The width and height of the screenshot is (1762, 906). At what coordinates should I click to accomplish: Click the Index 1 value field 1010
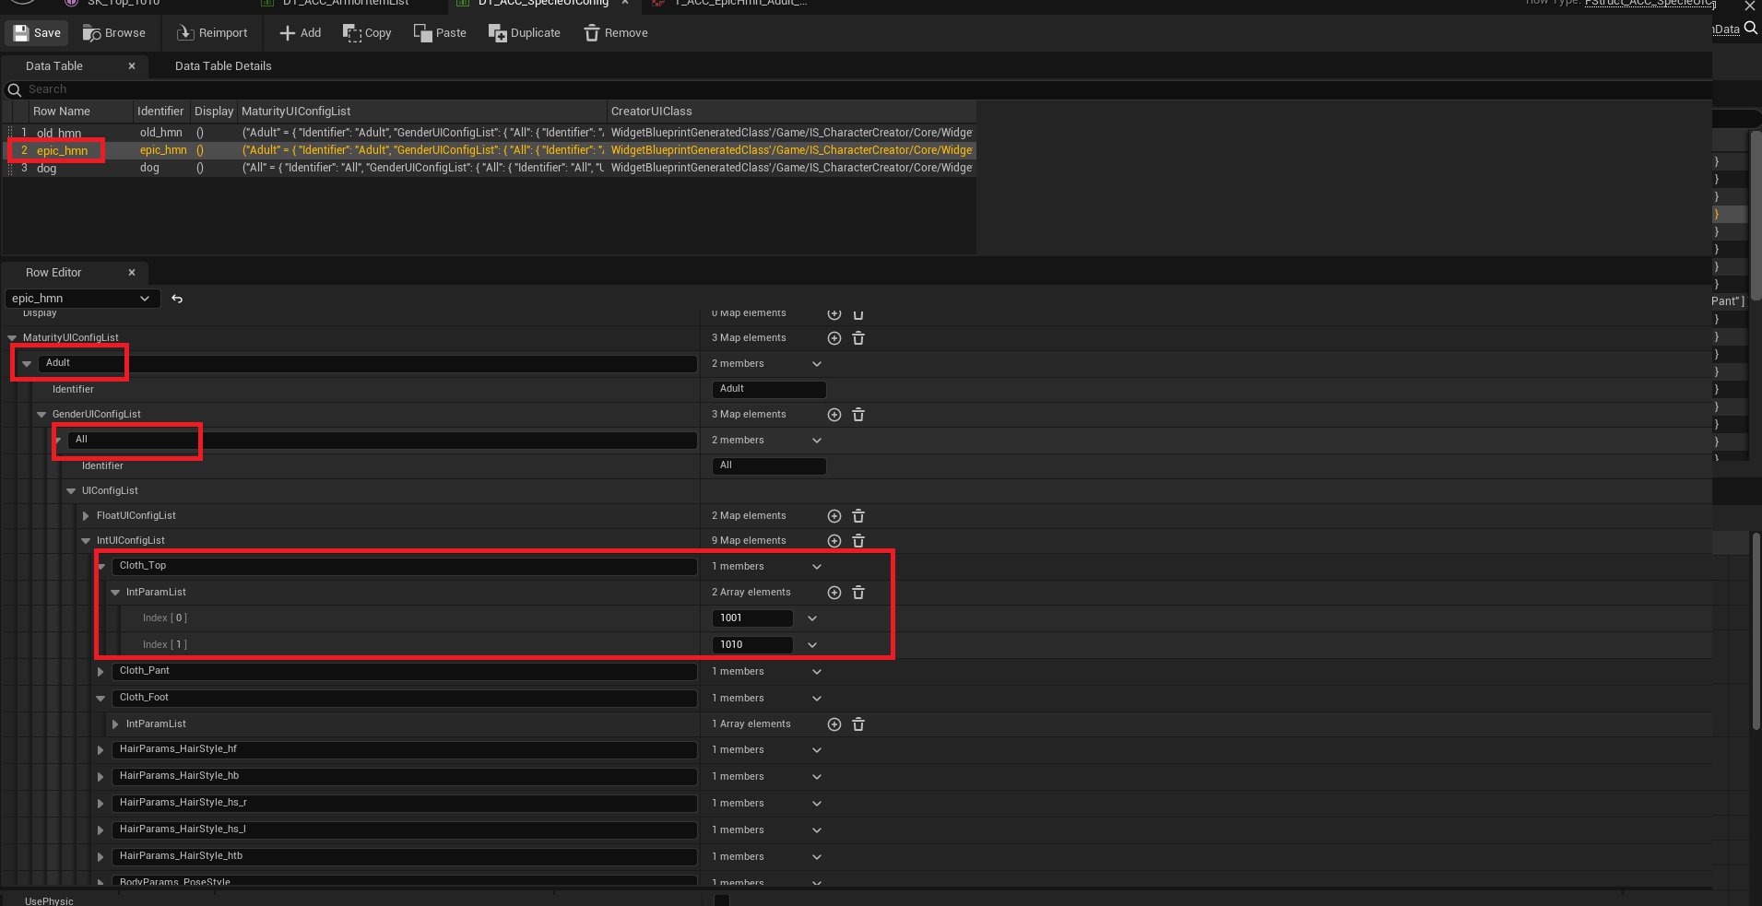(751, 645)
